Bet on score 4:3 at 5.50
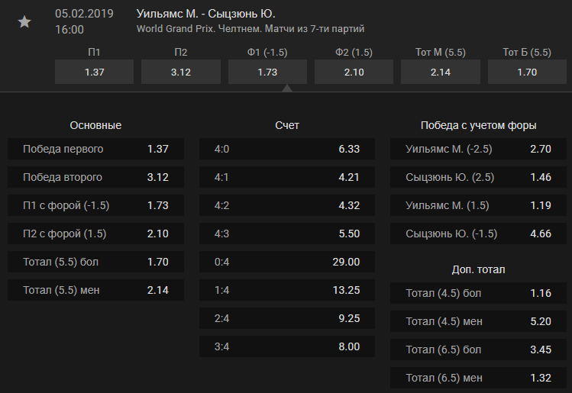The image size is (572, 393). click(287, 234)
